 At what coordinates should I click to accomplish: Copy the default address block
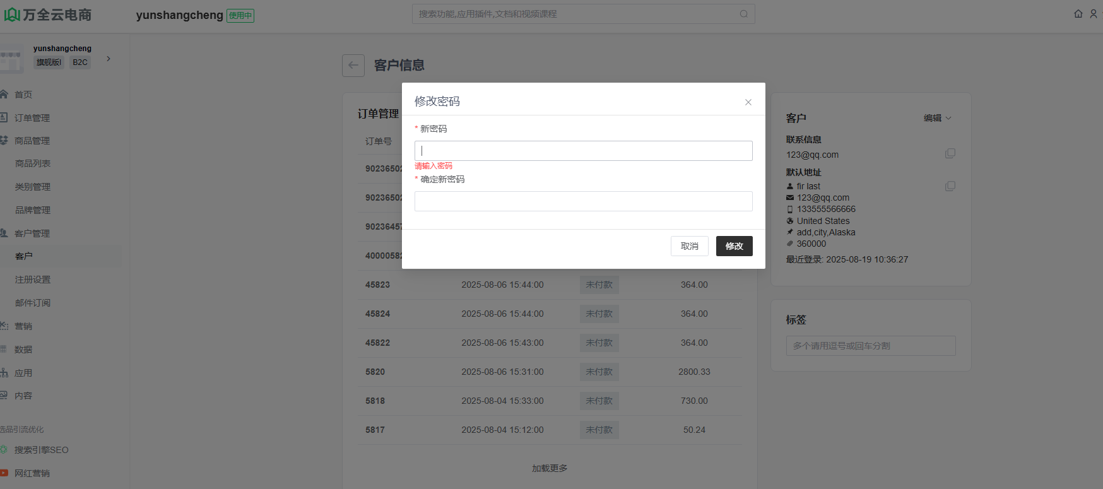click(x=950, y=186)
